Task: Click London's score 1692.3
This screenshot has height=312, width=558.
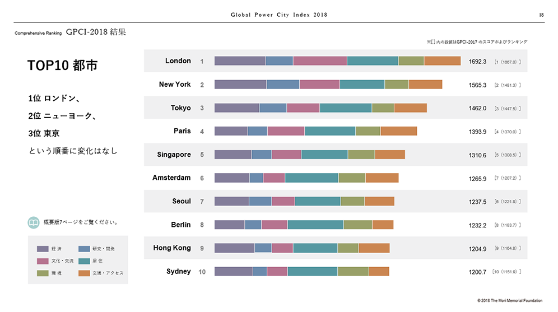Action: point(477,61)
